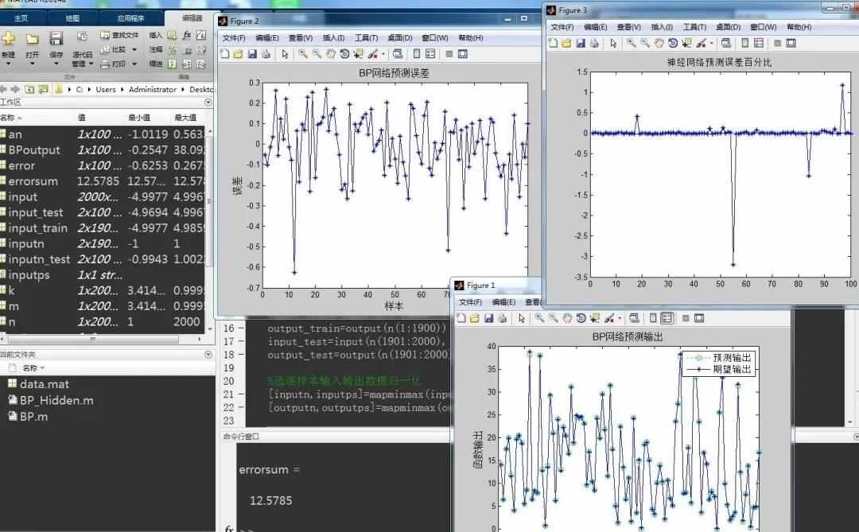This screenshot has width=859, height=532.
Task: Expand the Brush tool dropdown arrow in Figure 3
Action: [711, 43]
